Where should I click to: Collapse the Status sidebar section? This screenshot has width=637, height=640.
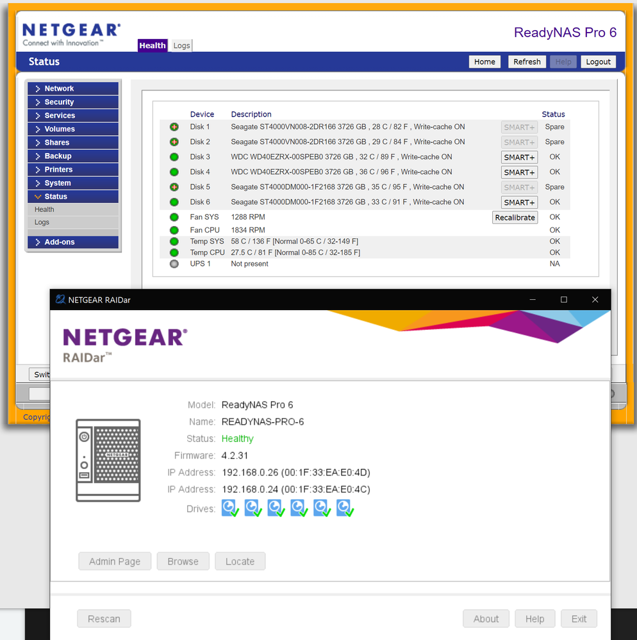tap(73, 196)
